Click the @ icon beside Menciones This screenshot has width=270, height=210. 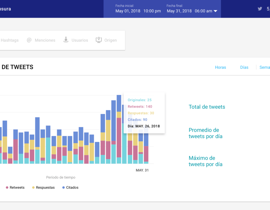click(29, 40)
